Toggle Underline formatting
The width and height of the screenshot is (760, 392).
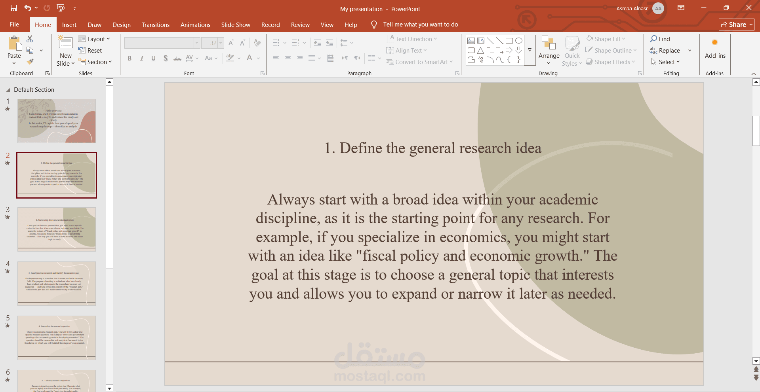point(153,58)
